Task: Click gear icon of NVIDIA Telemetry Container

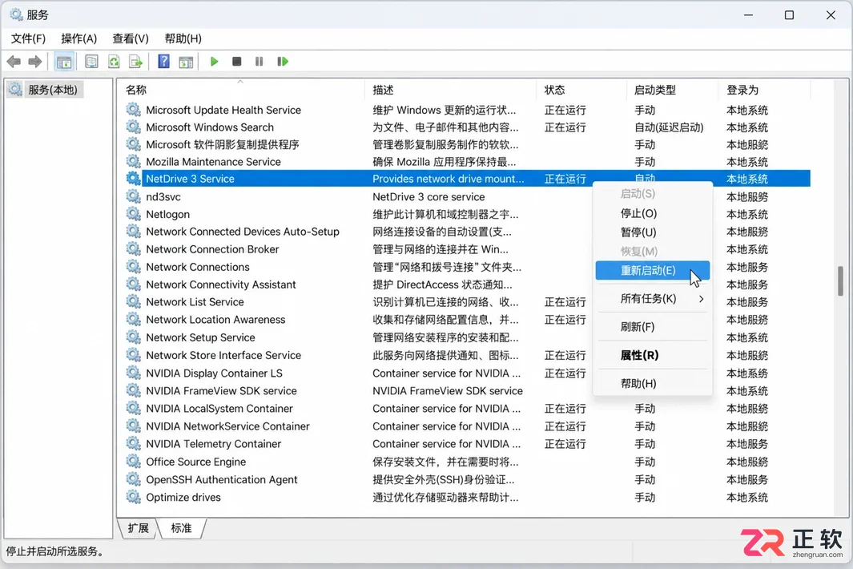Action: (x=133, y=443)
